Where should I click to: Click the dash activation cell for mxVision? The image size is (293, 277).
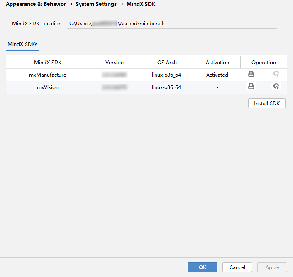coord(217,87)
